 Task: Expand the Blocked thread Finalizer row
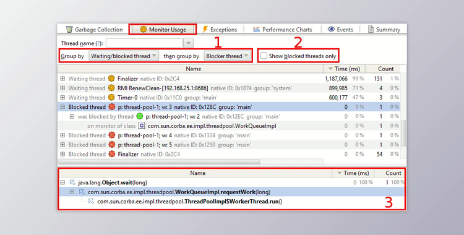tap(62, 154)
